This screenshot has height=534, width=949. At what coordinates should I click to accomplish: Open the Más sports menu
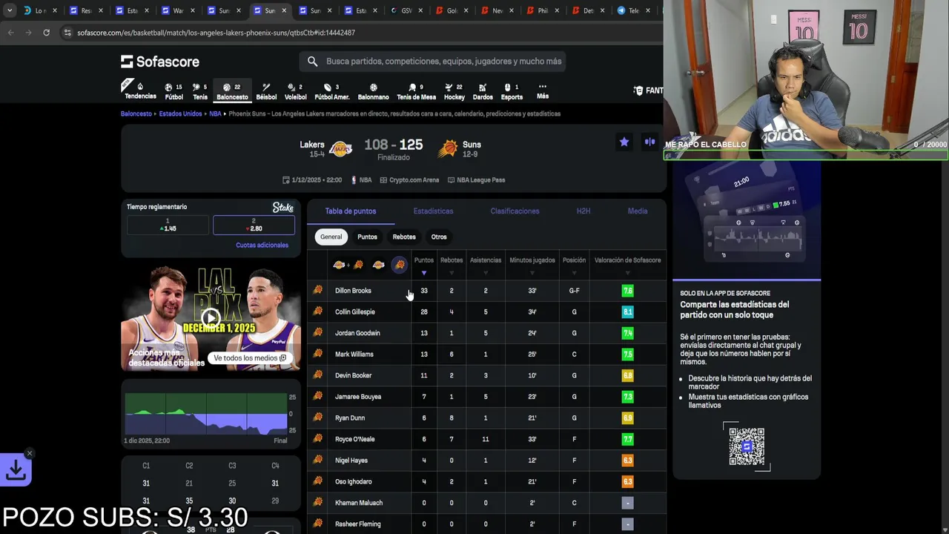click(543, 91)
